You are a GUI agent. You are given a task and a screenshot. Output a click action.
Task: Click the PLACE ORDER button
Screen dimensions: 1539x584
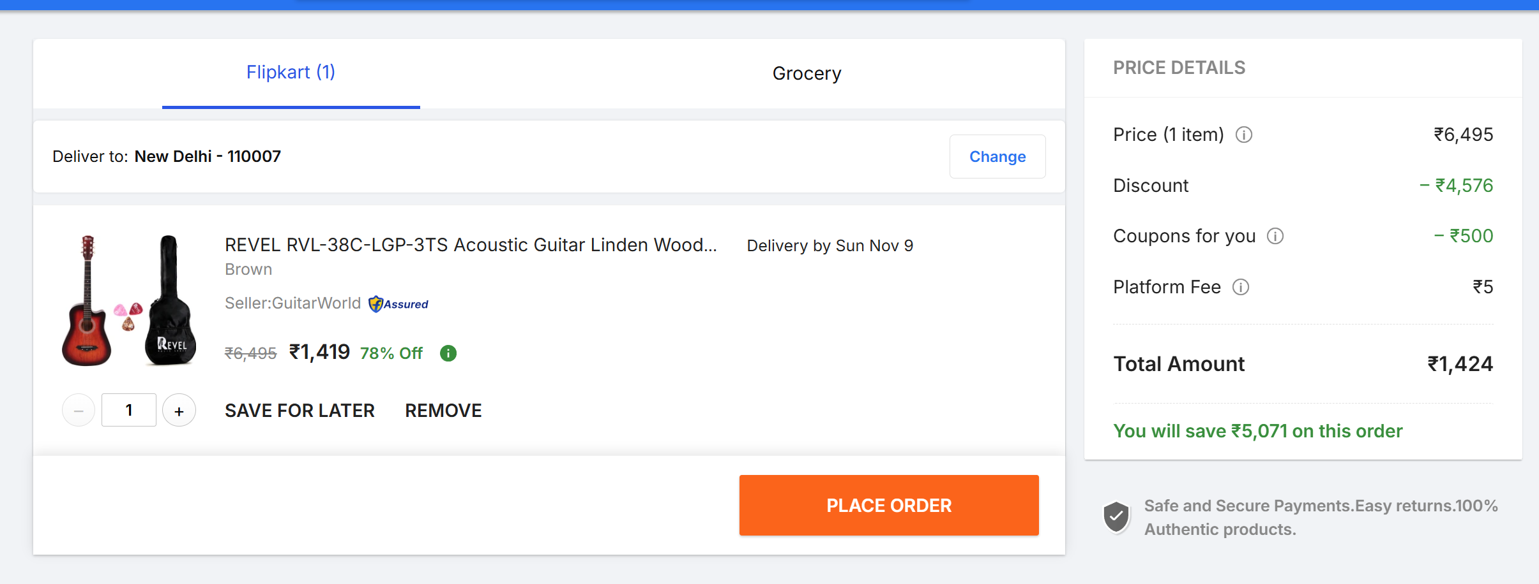(888, 505)
